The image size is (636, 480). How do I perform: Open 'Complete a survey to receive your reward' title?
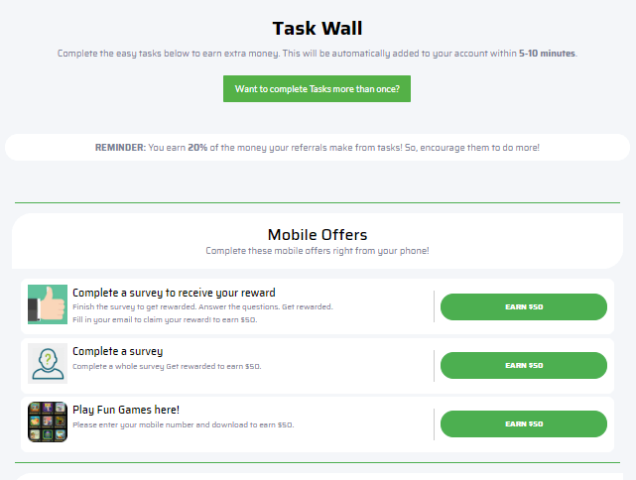174,293
